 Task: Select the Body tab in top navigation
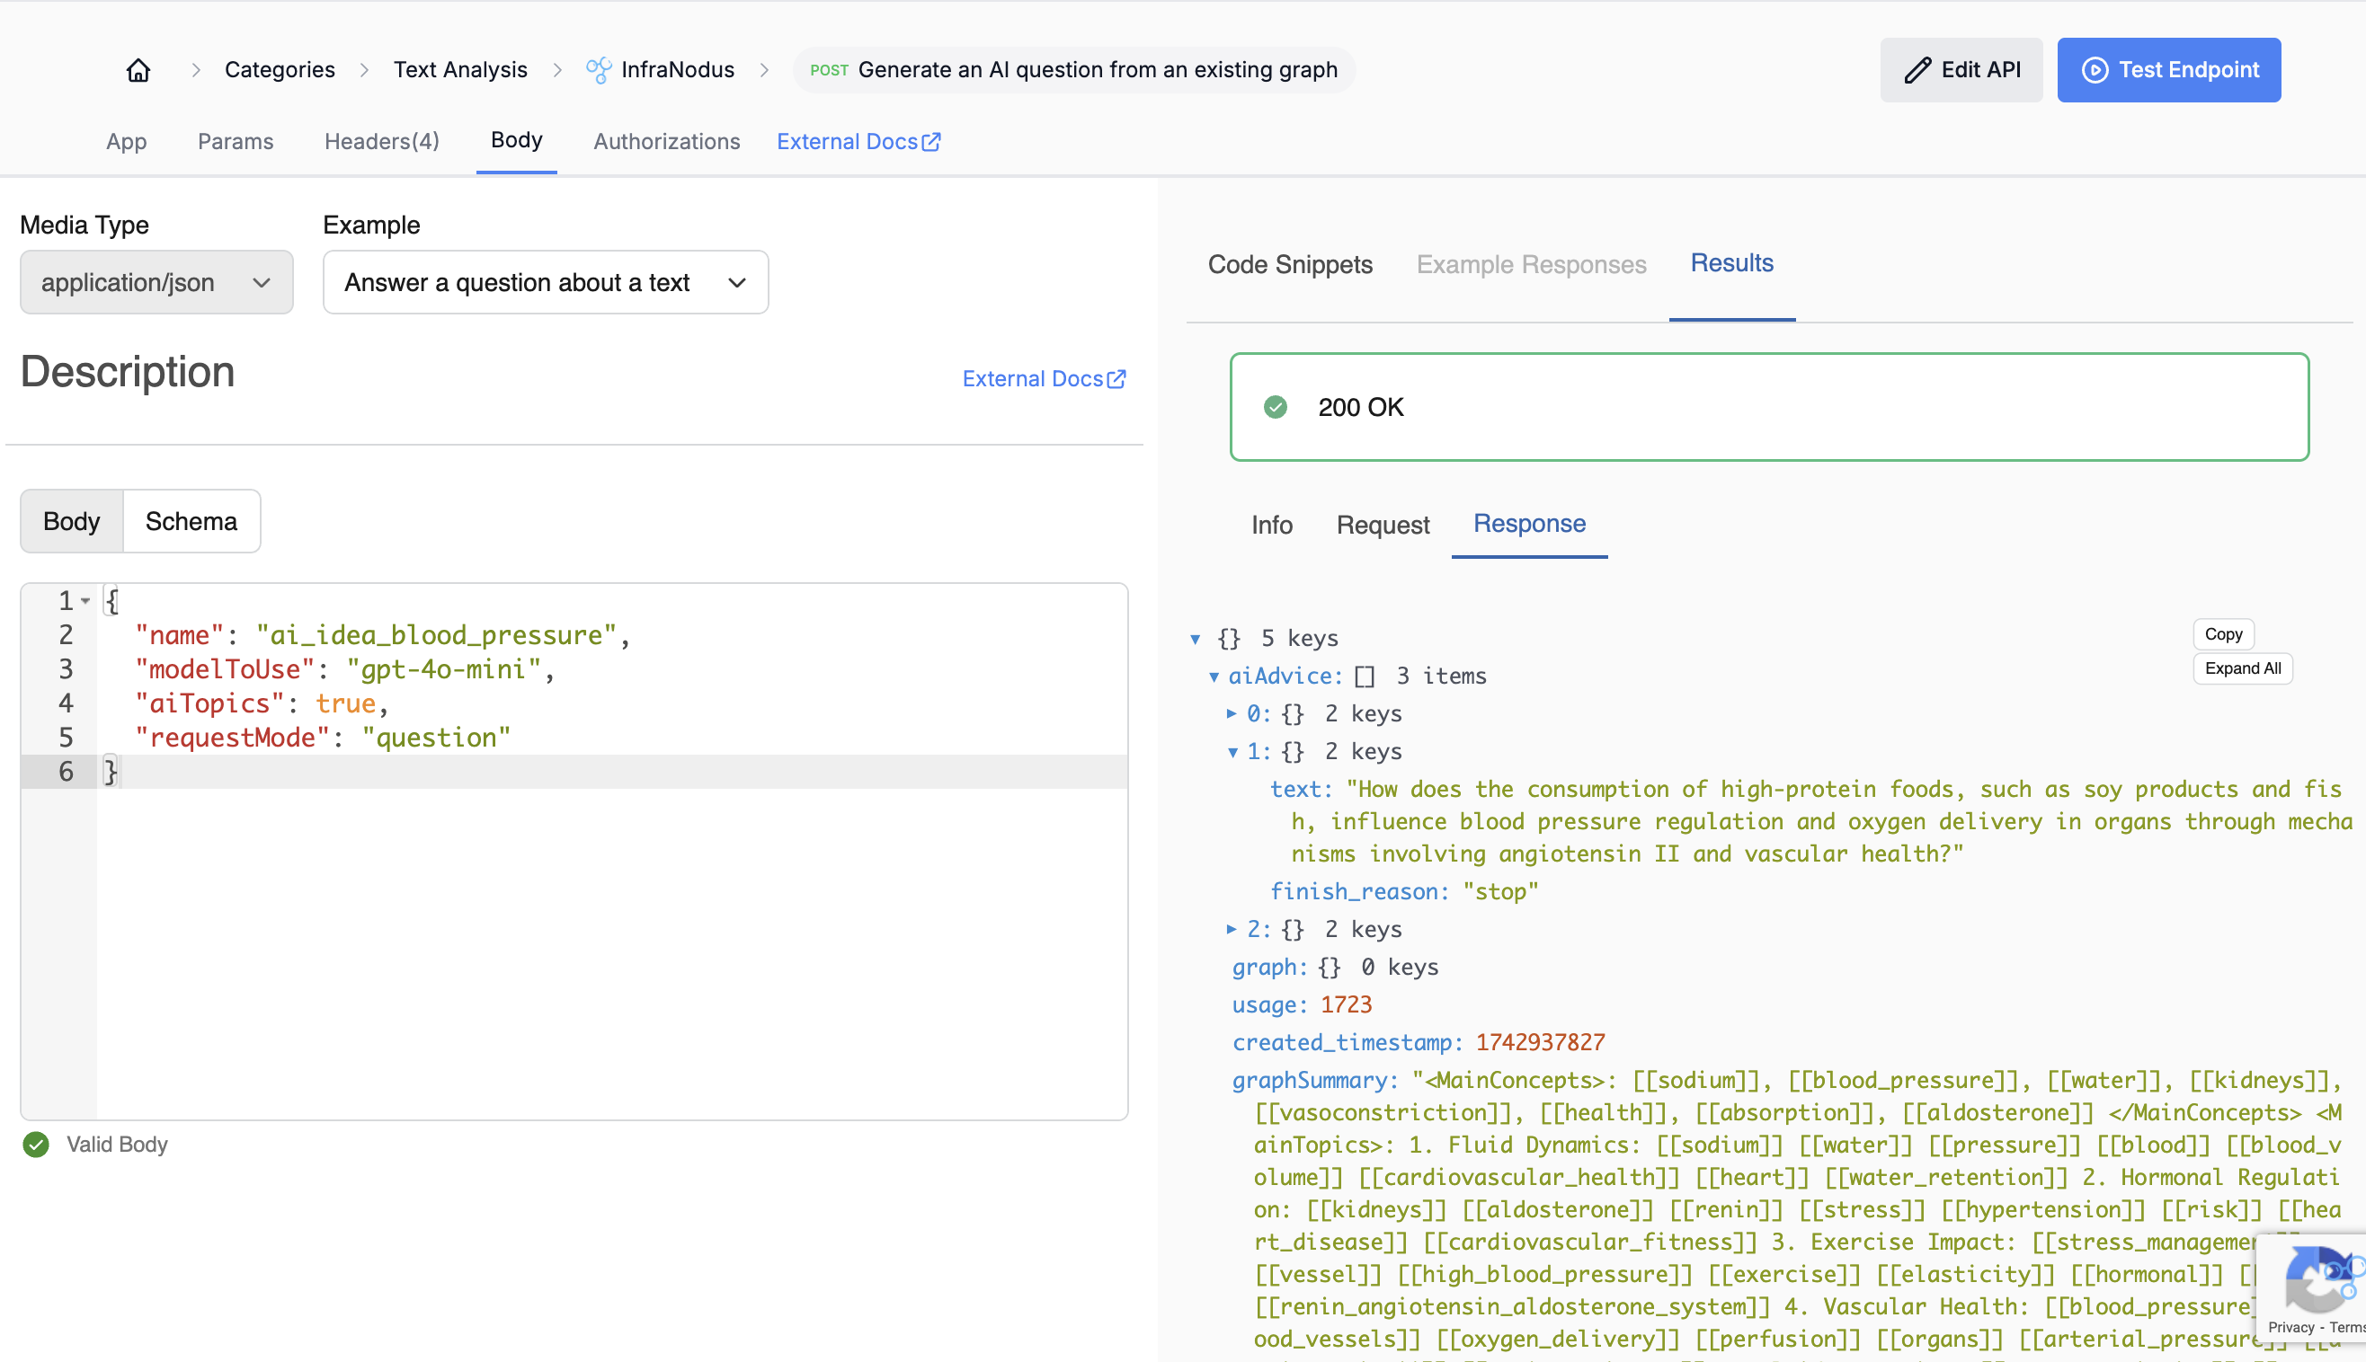tap(517, 140)
